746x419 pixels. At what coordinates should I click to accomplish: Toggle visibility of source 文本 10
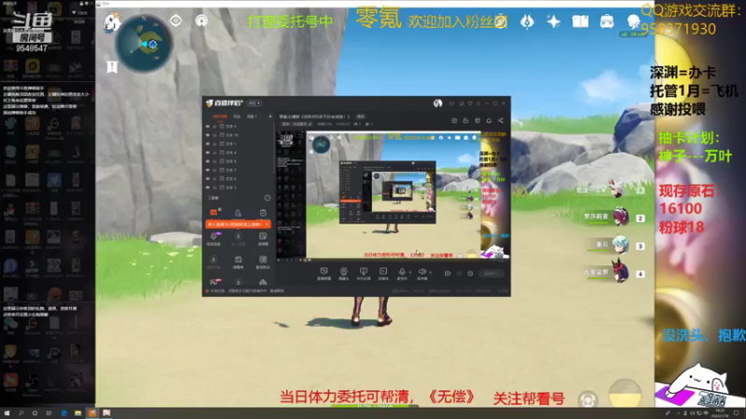207,135
